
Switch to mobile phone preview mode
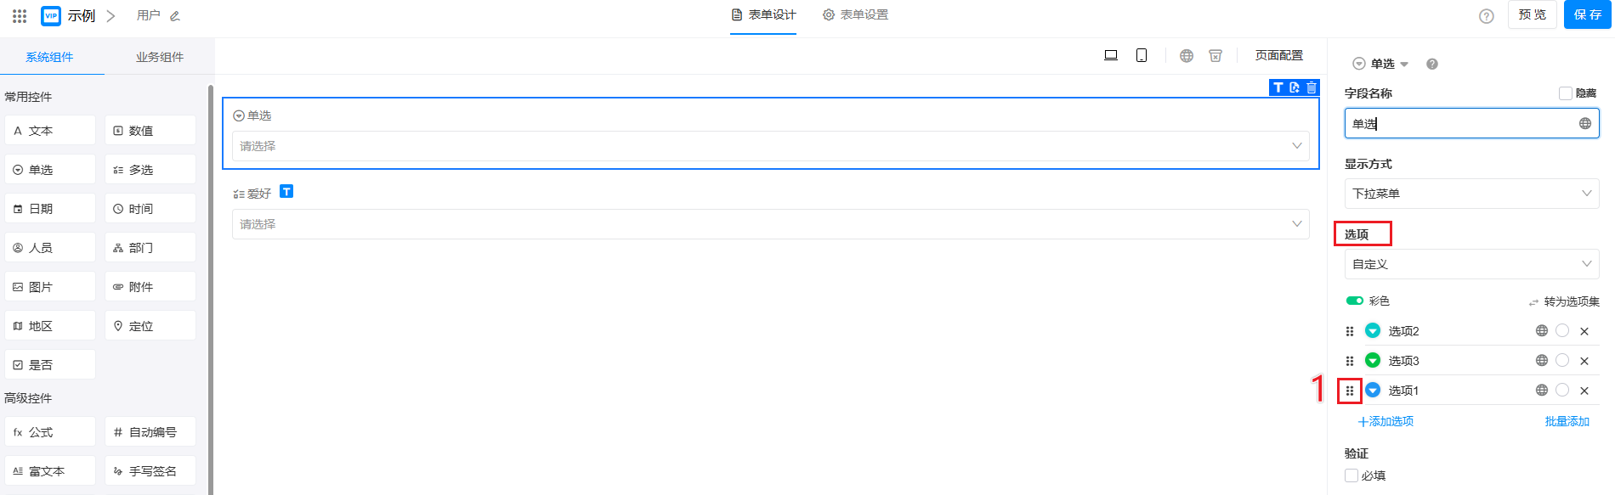pyautogui.click(x=1142, y=55)
